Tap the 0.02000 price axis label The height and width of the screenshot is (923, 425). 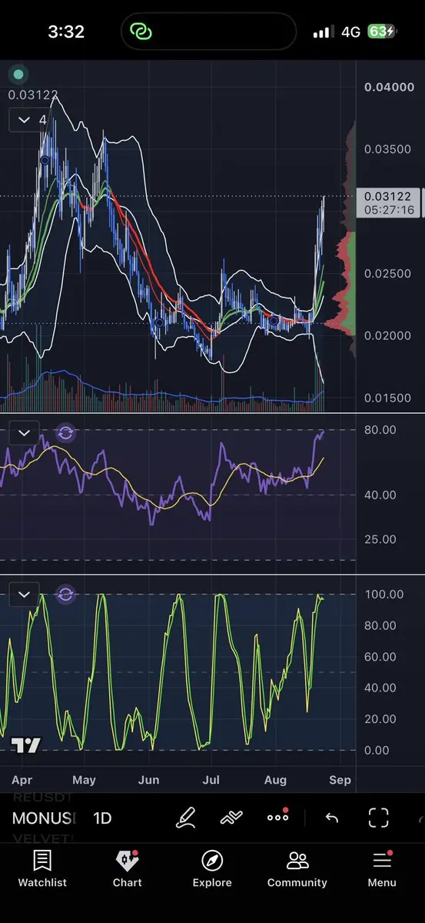tap(389, 335)
